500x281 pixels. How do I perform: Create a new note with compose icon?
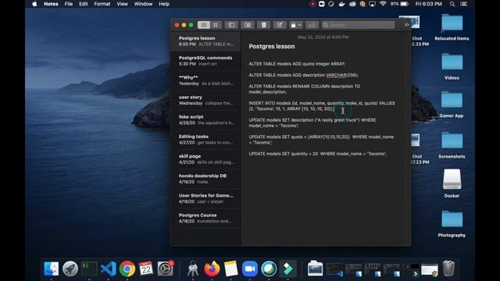pos(280,25)
